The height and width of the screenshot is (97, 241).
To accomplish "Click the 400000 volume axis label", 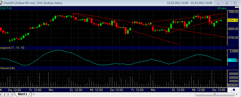I will click(233, 81).
